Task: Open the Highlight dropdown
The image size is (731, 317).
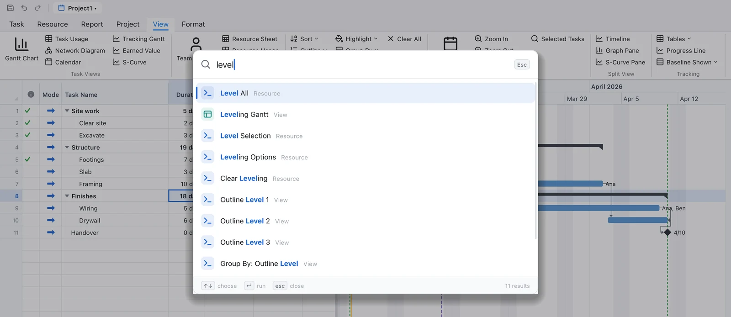Action: pyautogui.click(x=356, y=39)
